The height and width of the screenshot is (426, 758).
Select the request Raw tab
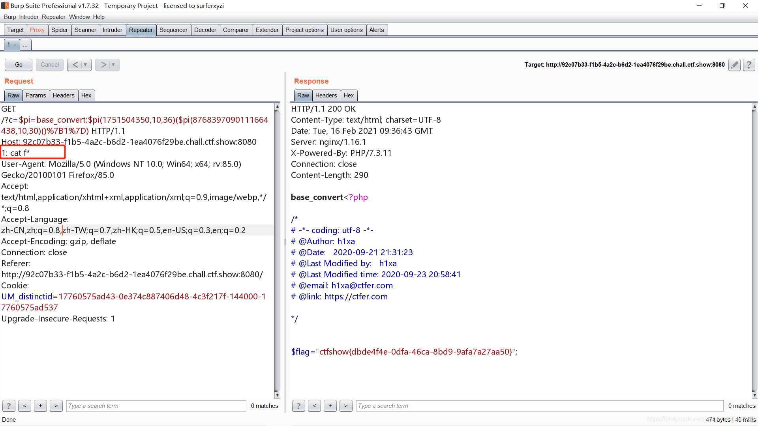(13, 95)
